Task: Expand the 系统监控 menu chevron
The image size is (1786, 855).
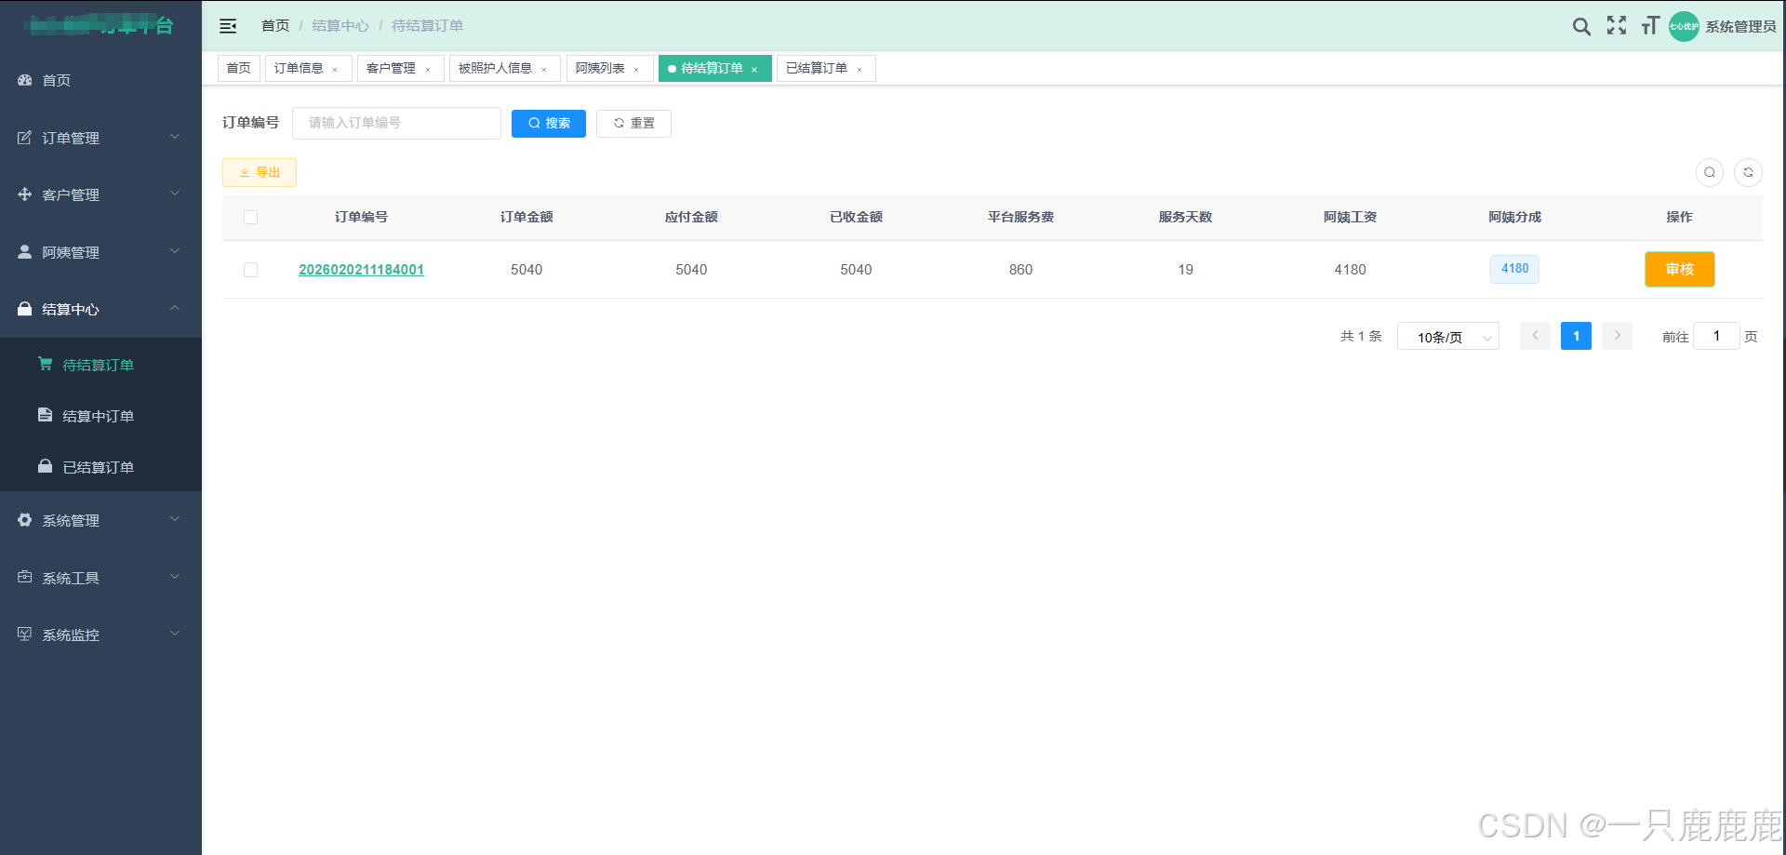Action: 175,634
